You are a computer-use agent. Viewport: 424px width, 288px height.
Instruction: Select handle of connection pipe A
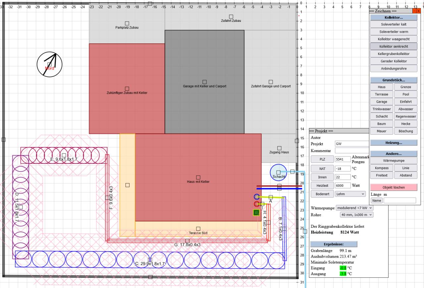[x=271, y=197]
